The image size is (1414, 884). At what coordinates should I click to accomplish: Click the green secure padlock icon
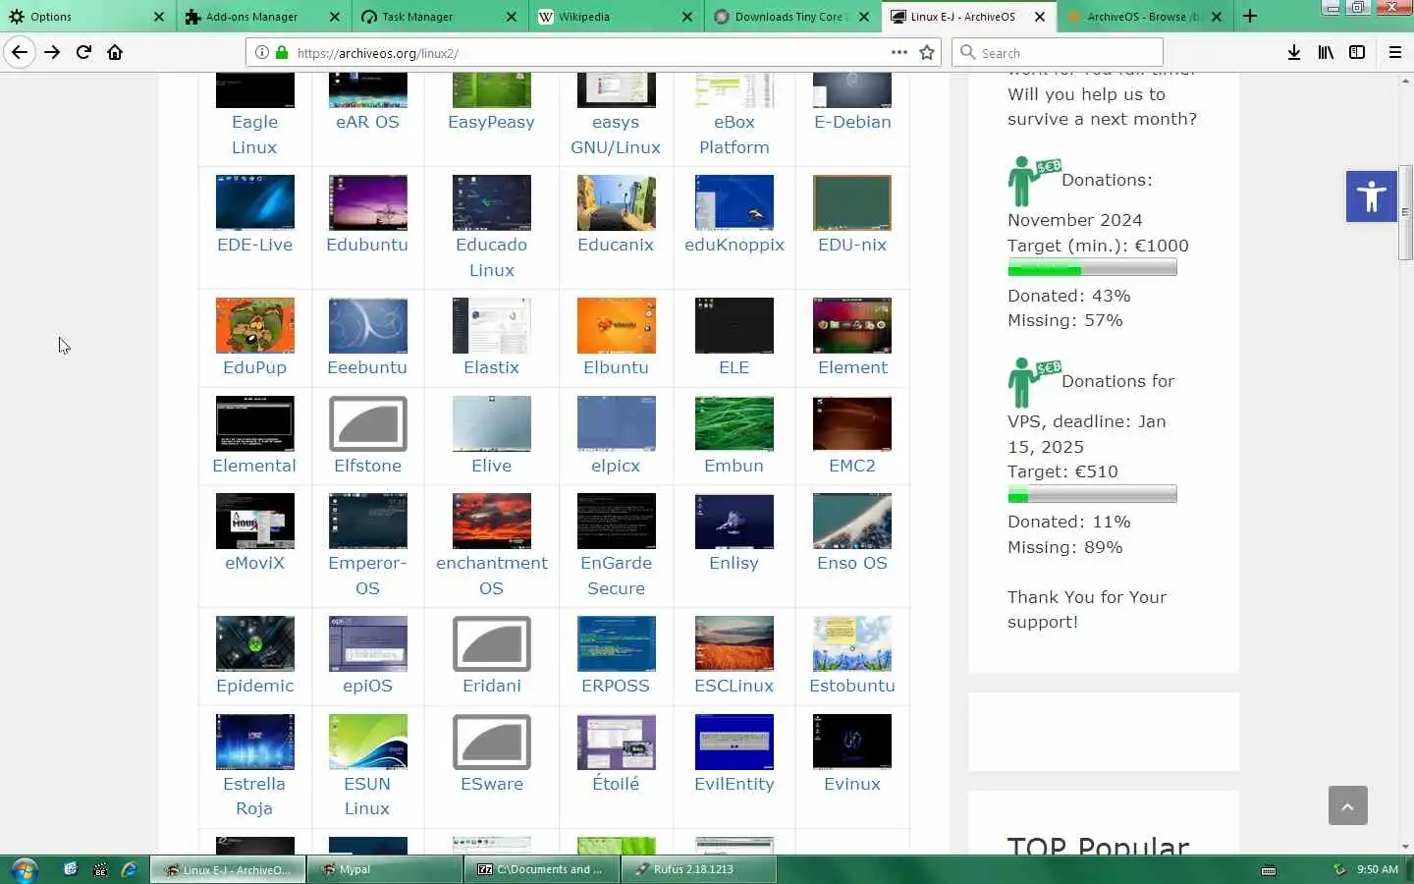click(282, 53)
